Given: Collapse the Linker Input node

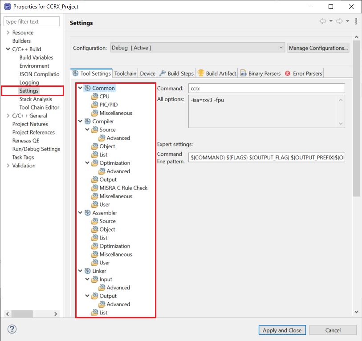Looking at the screenshot, I should point(87,279).
